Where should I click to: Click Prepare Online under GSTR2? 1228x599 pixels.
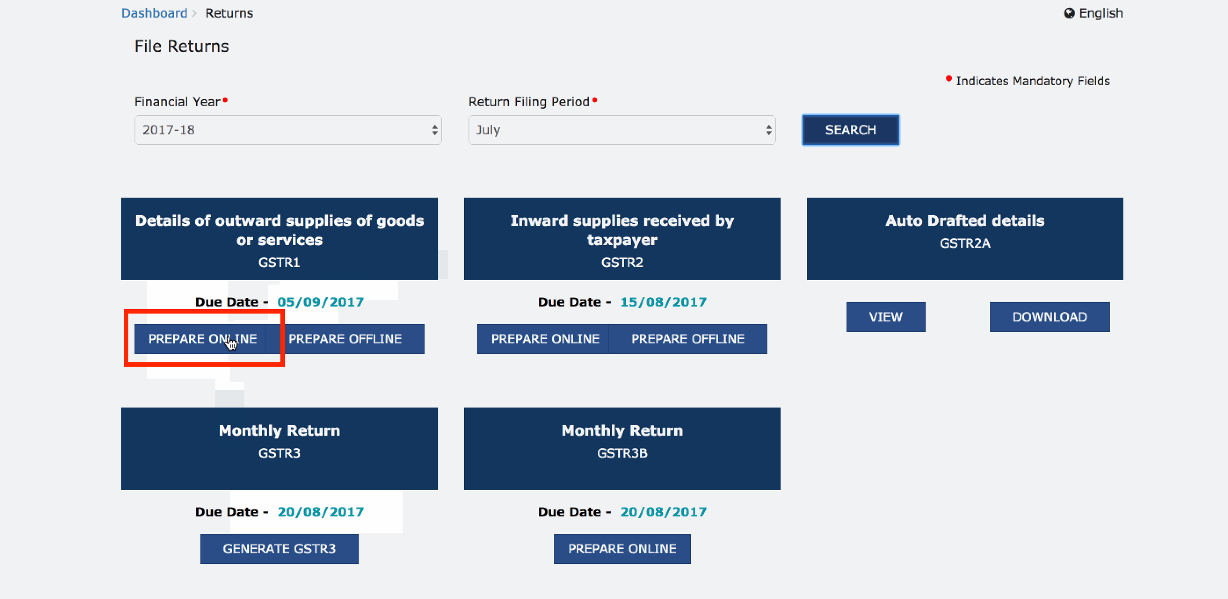point(545,339)
